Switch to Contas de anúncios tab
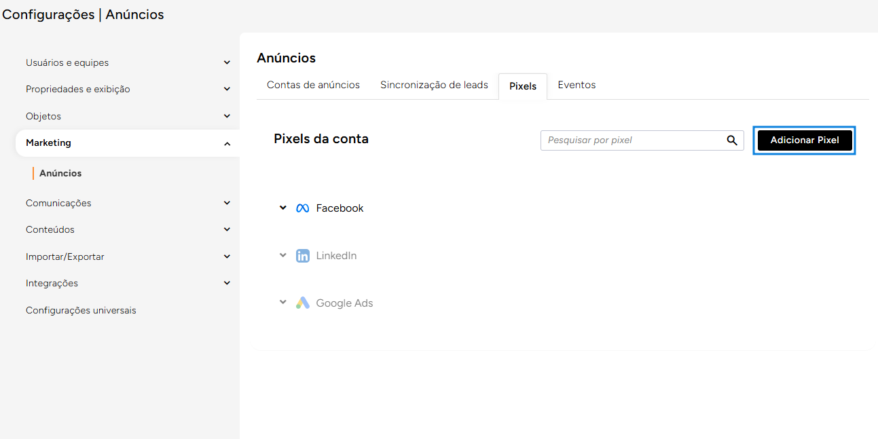This screenshot has height=439, width=878. point(313,85)
